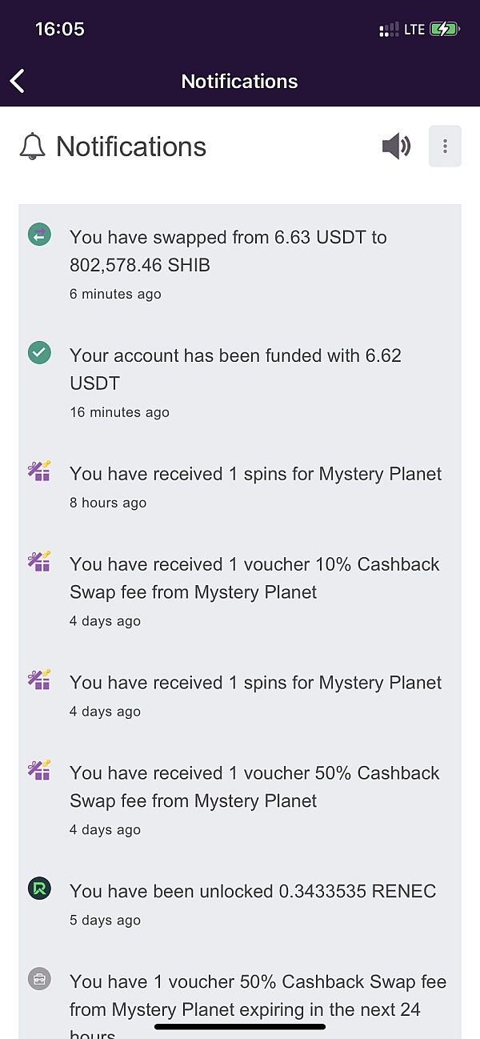Select the 10% Cashback Swap fee notification text
Screen dimensions: 480x1039
point(254,578)
